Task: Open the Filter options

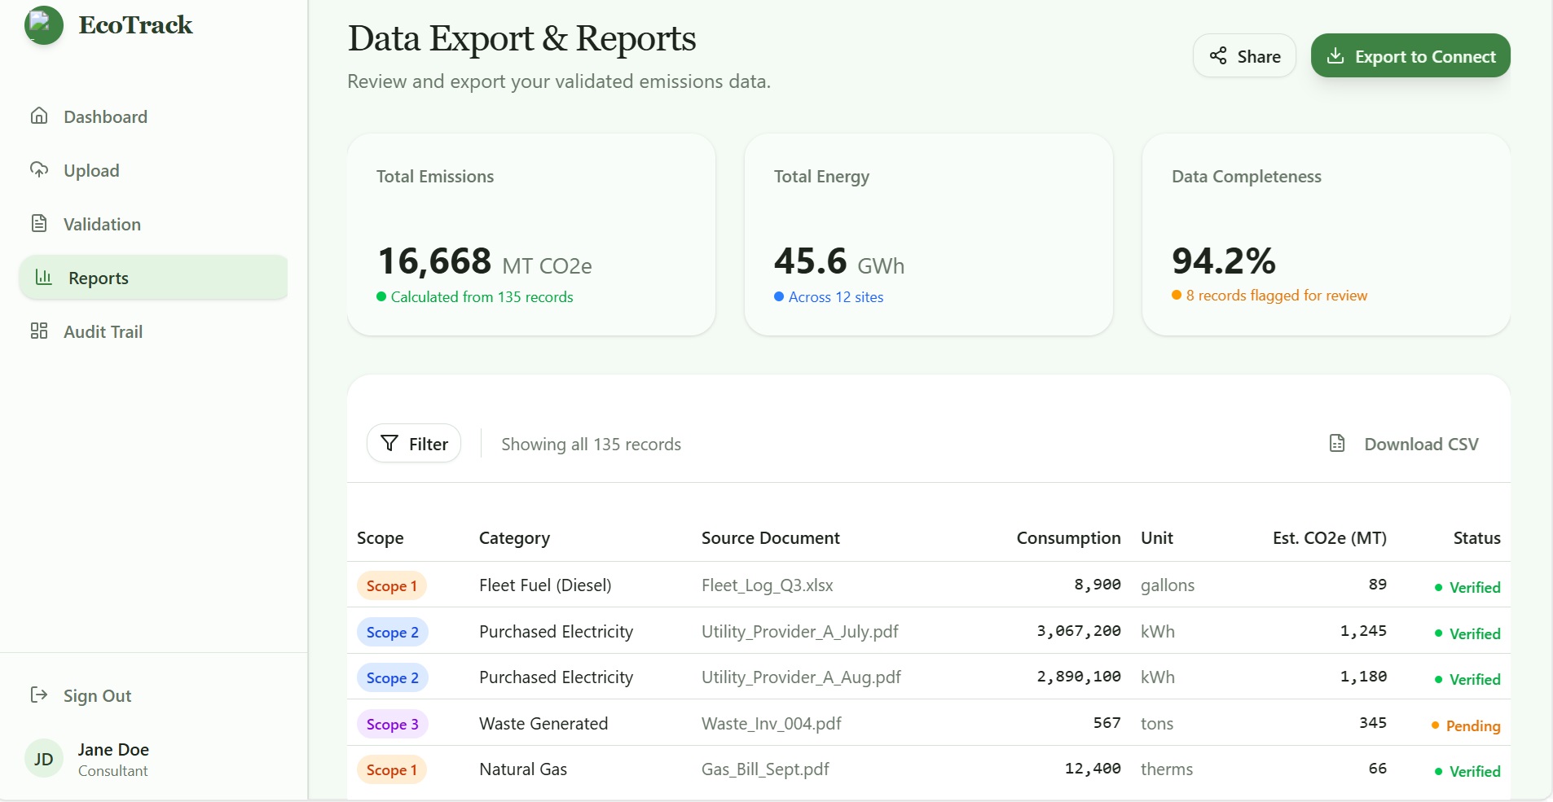Action: (414, 443)
